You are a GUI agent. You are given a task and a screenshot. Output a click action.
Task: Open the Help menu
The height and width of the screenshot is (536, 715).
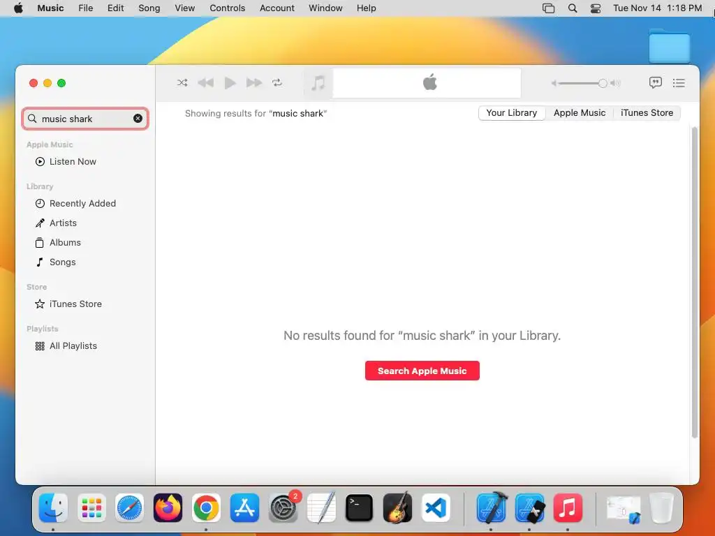(x=366, y=8)
